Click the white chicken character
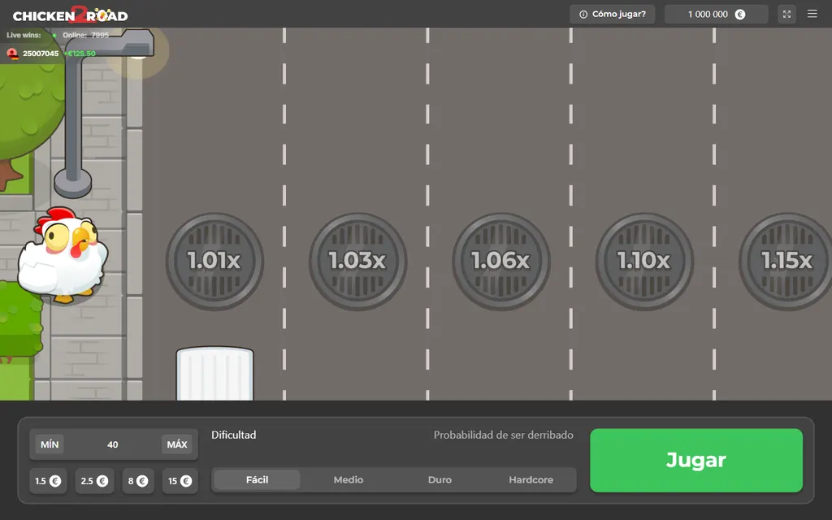Image resolution: width=832 pixels, height=520 pixels. [63, 254]
